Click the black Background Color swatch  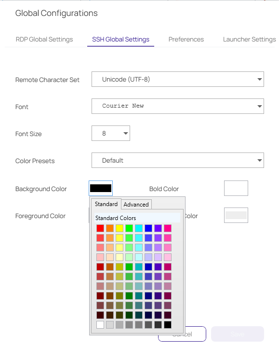click(x=101, y=188)
